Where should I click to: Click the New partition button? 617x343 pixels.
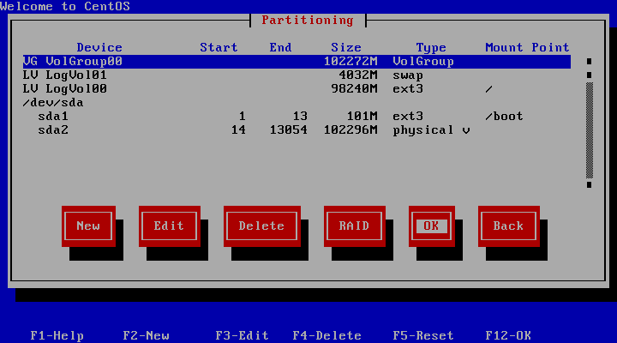(x=88, y=226)
